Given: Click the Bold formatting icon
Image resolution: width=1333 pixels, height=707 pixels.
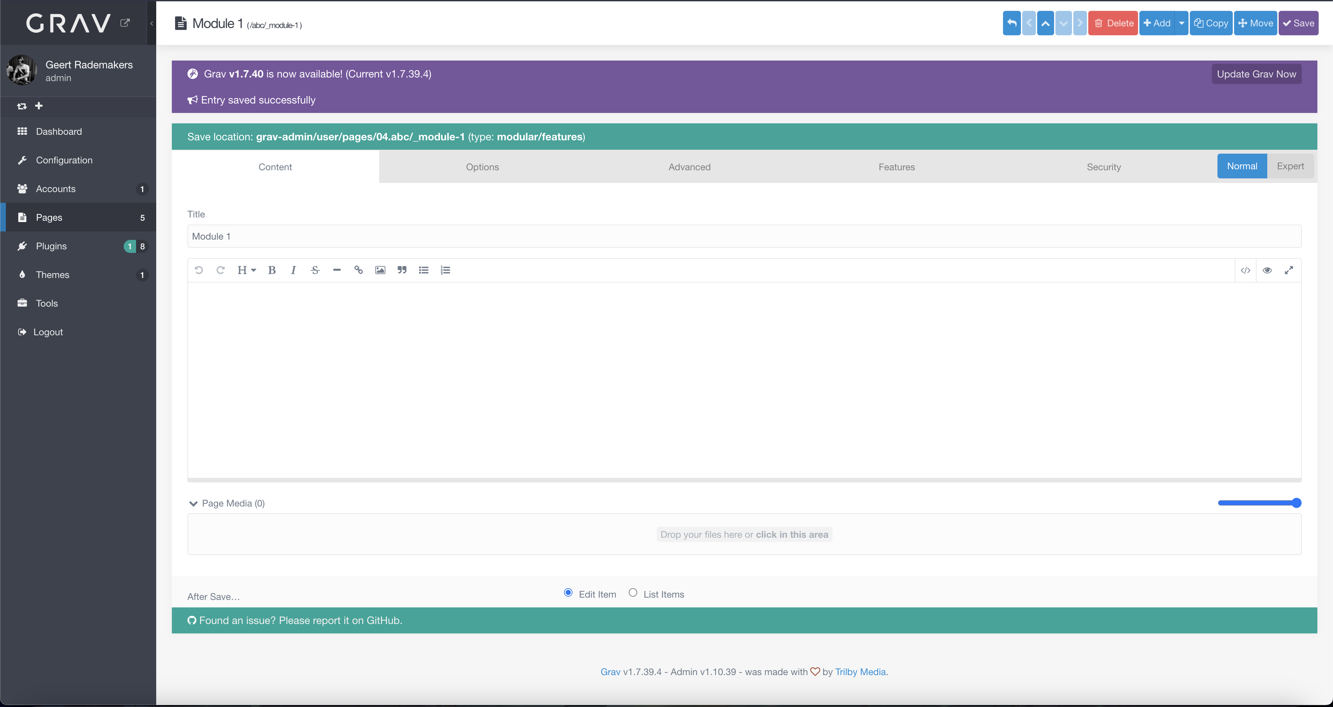Looking at the screenshot, I should click(272, 270).
